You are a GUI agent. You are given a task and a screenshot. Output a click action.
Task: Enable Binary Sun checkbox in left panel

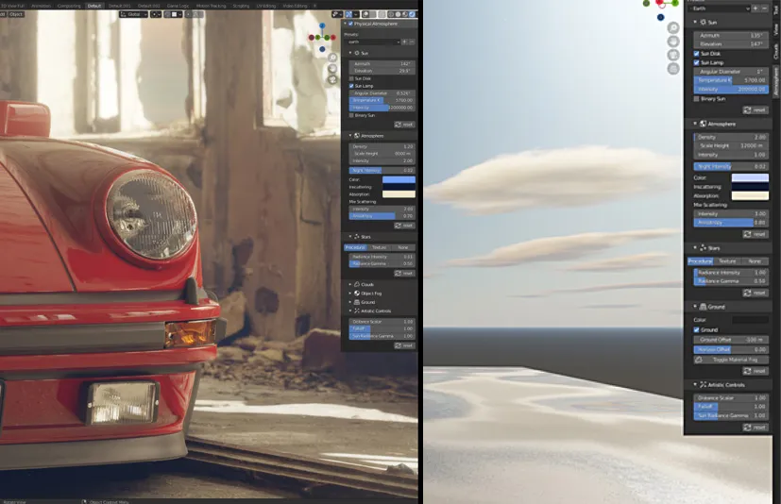coord(351,115)
